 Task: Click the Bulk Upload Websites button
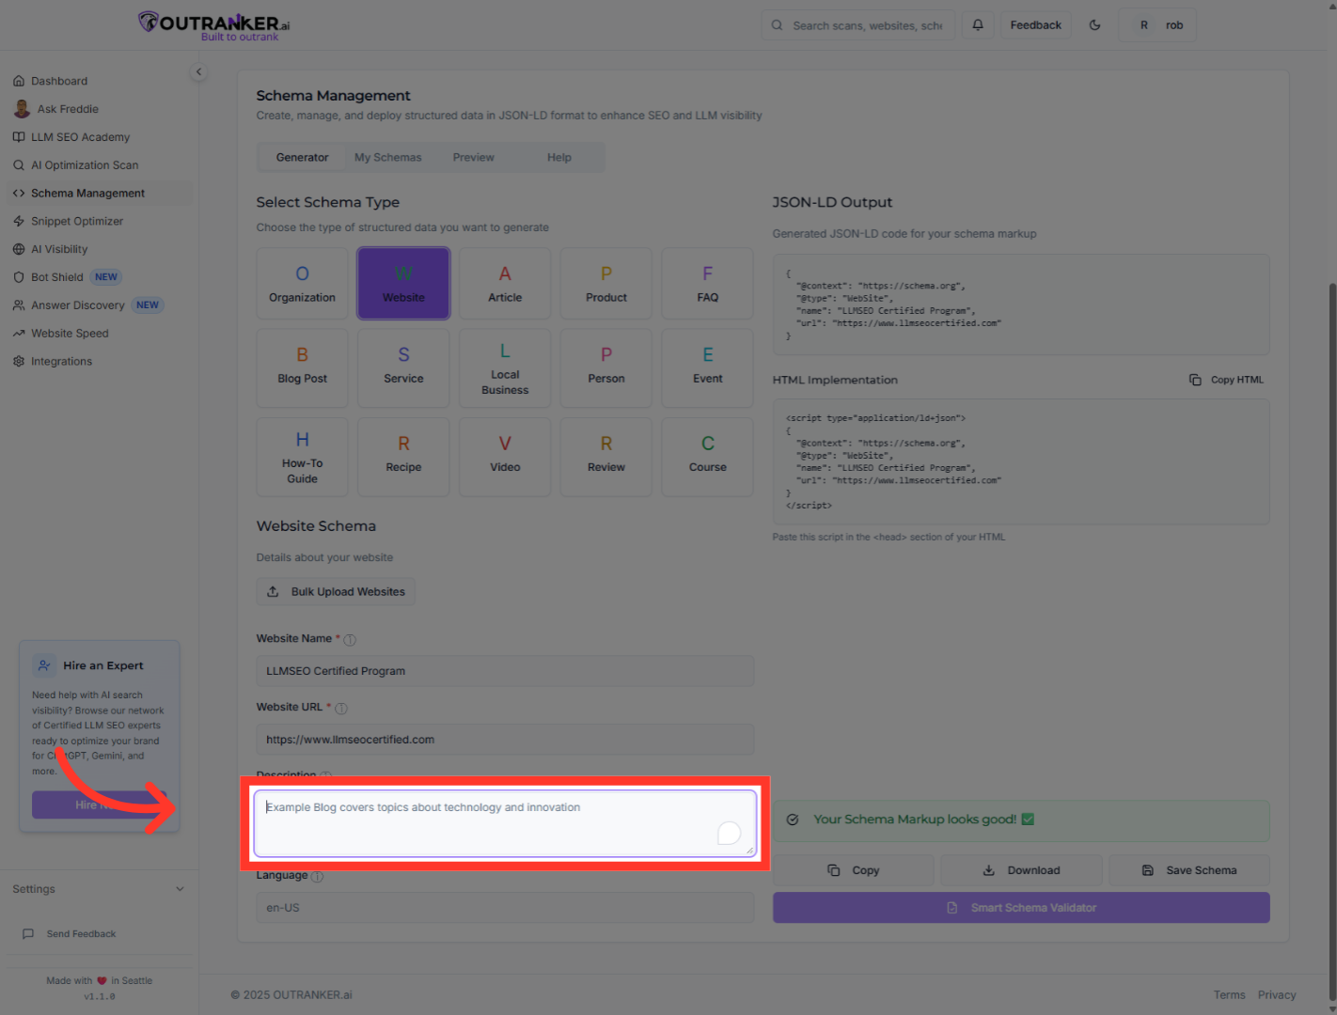tap(336, 592)
